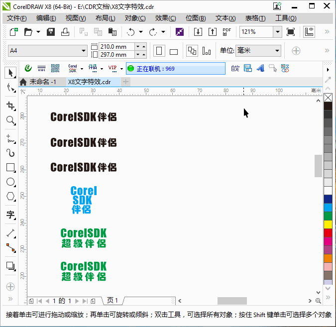Expand the Redo history dropdown arrow
This screenshot has height=327, width=336.
click(x=163, y=32)
